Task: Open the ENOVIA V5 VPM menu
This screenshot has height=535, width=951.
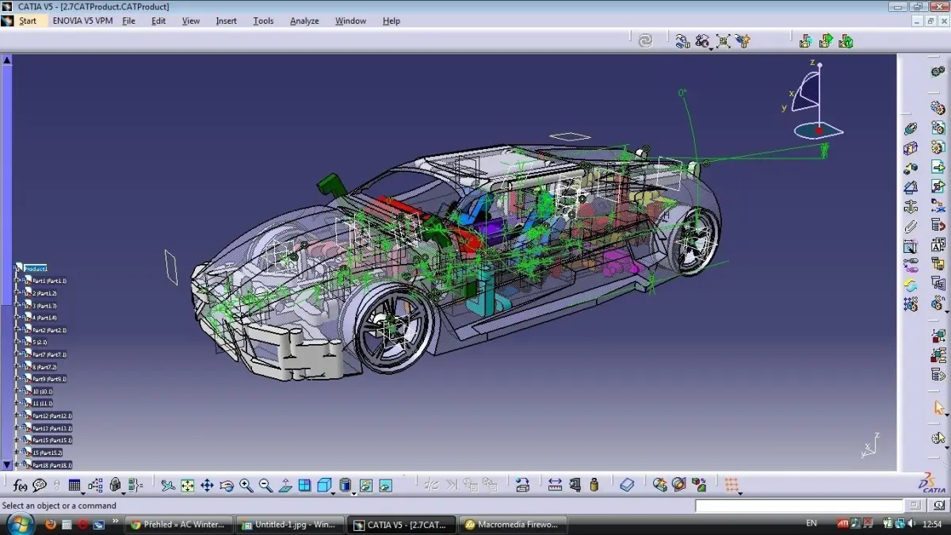Action: click(82, 21)
